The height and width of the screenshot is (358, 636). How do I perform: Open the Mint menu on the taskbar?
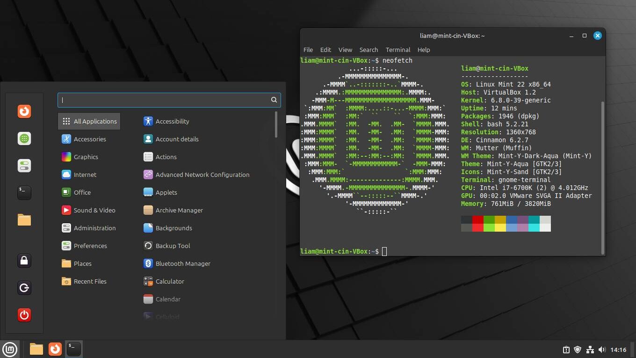(x=10, y=349)
